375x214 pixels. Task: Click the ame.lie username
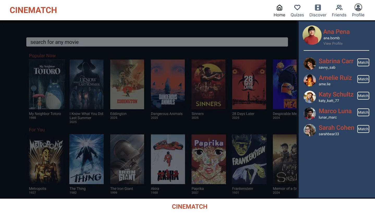tap(324, 84)
